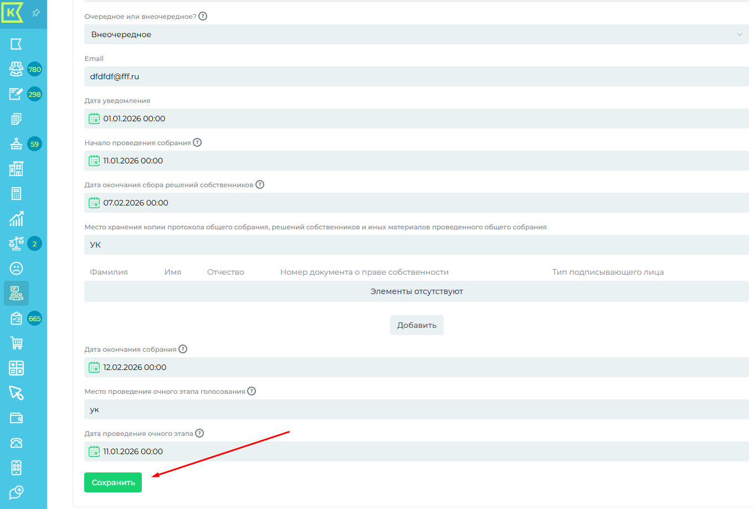Open the owners meetings sidebar menu item
Screen dimensions: 754x509
16,294
